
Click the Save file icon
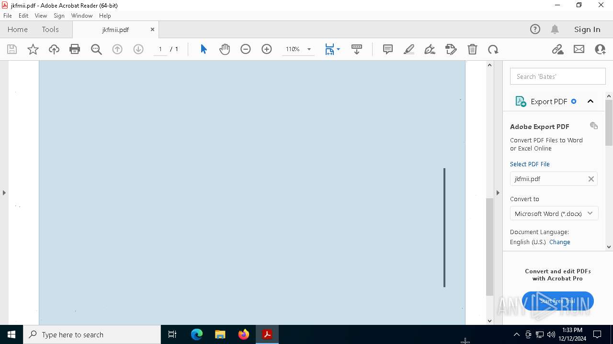[12, 49]
